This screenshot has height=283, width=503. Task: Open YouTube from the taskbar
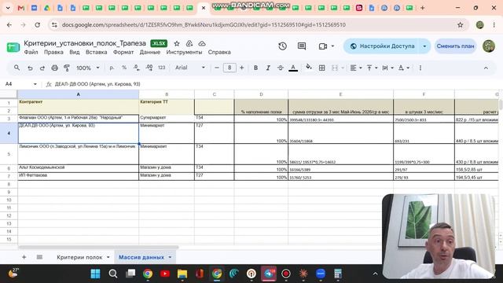165,274
